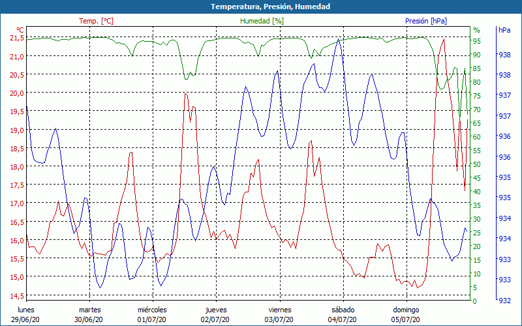Select the red "Temp. [°C]" legend label

pos(96,21)
